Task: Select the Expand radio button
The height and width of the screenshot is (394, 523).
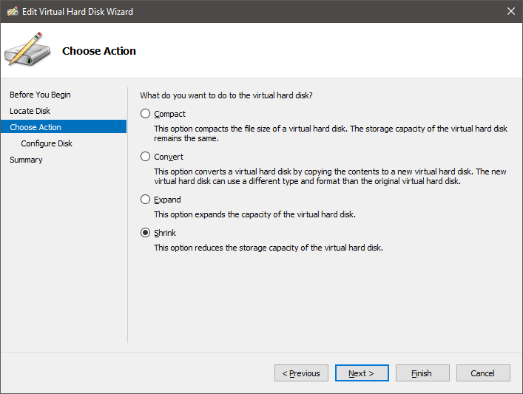Action: [x=146, y=200]
